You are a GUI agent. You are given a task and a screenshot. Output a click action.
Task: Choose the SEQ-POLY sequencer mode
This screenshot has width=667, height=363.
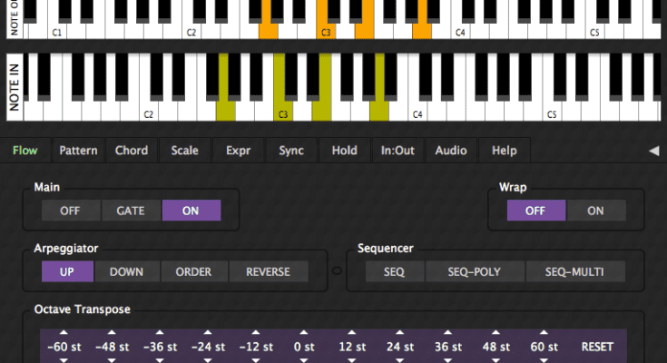pos(475,271)
